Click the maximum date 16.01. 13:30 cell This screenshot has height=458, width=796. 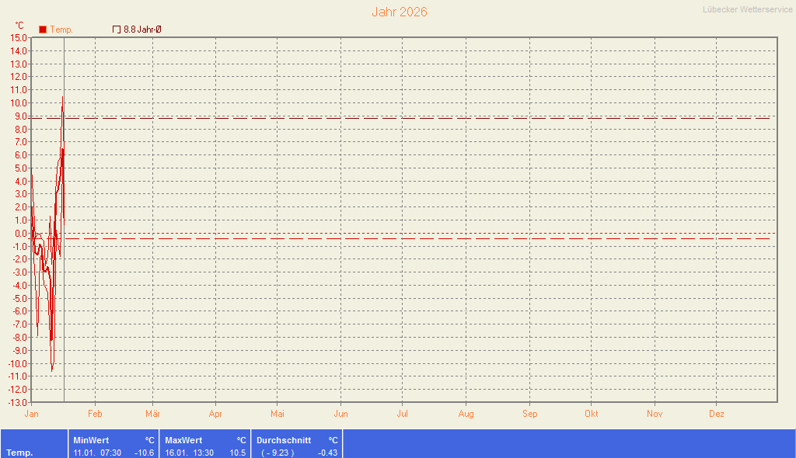[190, 453]
